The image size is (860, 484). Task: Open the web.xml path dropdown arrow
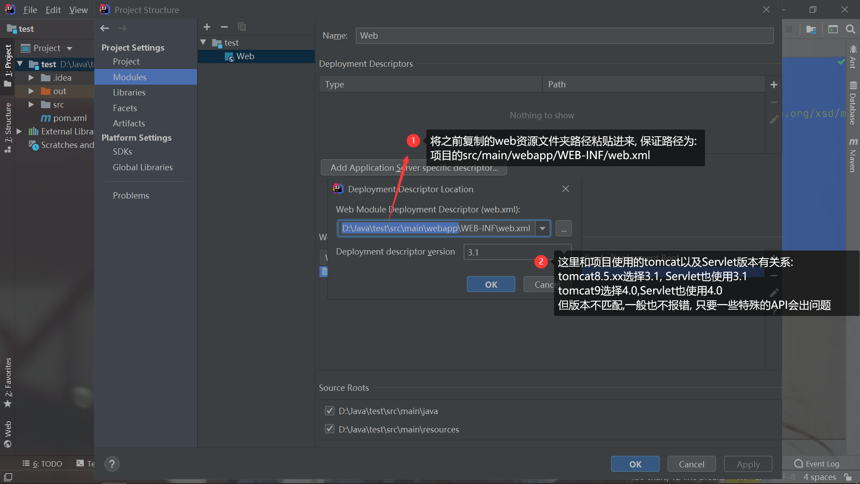542,229
